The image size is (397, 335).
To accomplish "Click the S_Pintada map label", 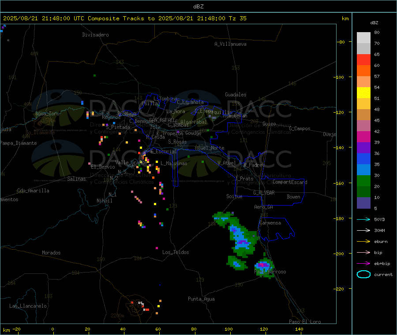I will point(118,127).
